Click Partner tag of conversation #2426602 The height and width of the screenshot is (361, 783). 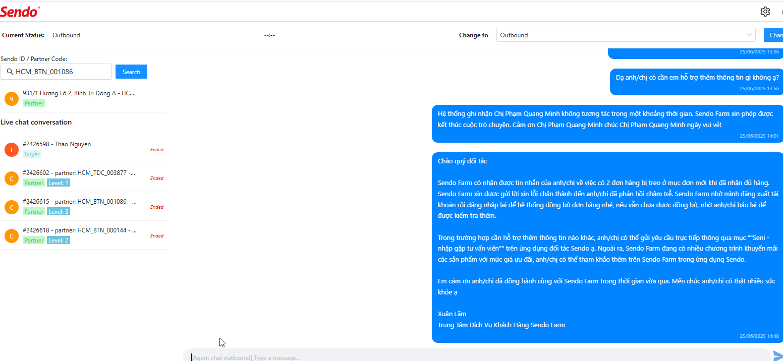click(x=34, y=183)
